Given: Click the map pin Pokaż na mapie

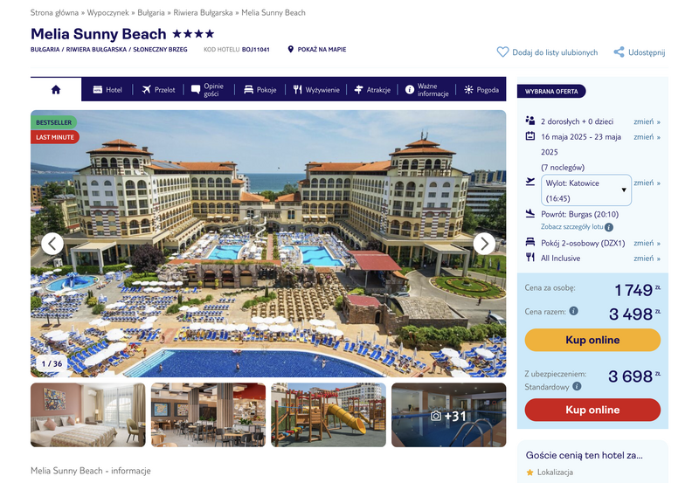Looking at the screenshot, I should pyautogui.click(x=291, y=50).
